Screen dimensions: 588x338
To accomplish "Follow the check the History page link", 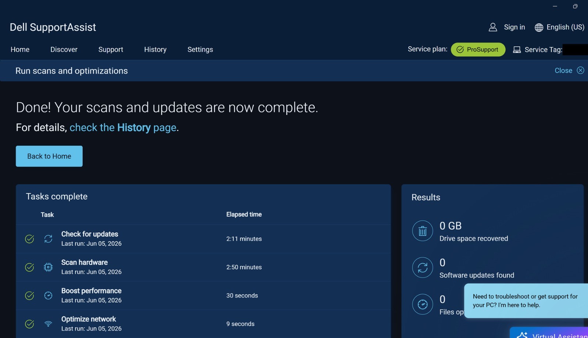I will (123, 127).
